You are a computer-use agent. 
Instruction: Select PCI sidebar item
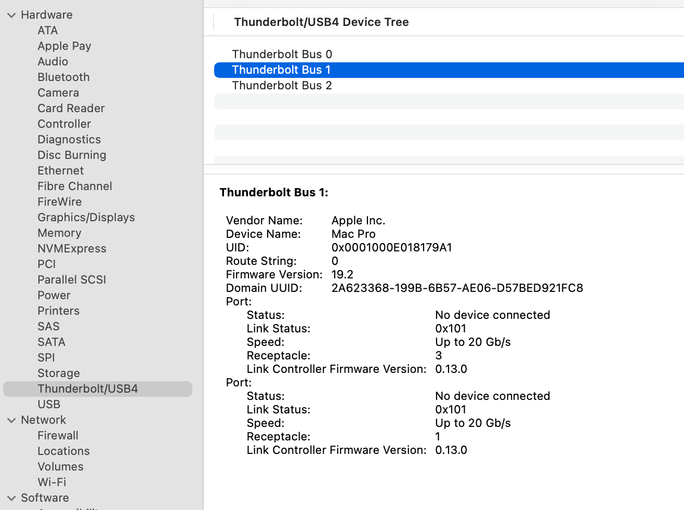point(47,264)
